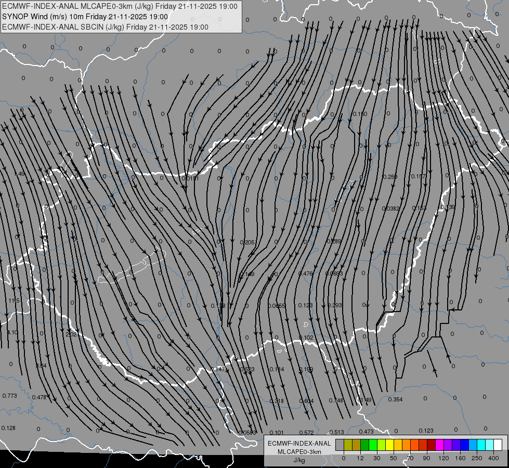Click the legend title ECMWF-INDEX-ANAL
Image resolution: width=509 pixels, height=468 pixels.
[299, 444]
